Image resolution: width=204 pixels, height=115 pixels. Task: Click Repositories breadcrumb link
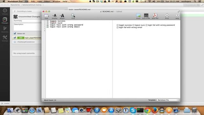coord(15,5)
